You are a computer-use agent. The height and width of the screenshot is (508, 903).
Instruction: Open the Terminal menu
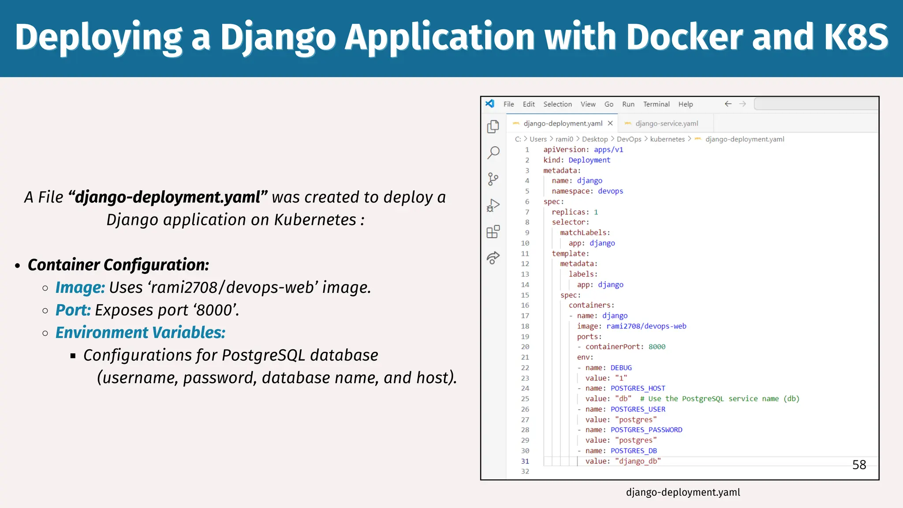pyautogui.click(x=656, y=104)
